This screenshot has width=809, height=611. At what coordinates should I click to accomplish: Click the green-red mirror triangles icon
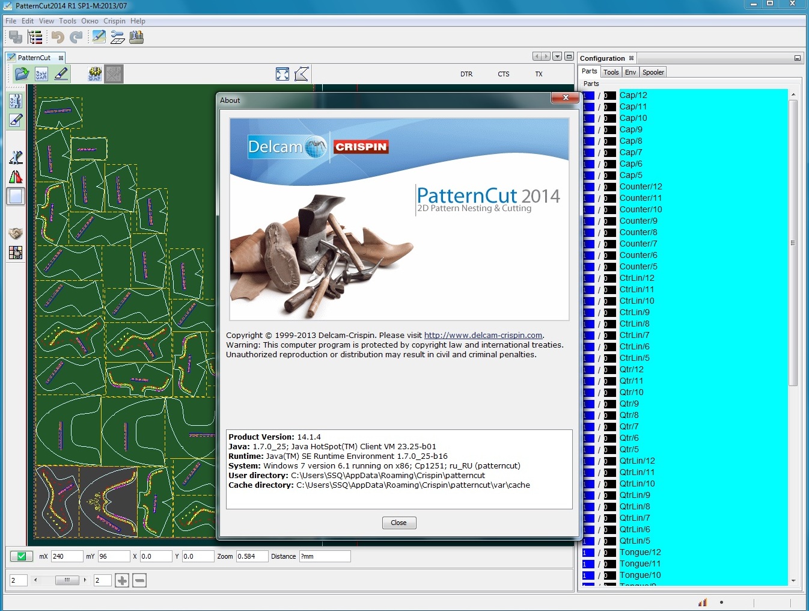tap(16, 177)
